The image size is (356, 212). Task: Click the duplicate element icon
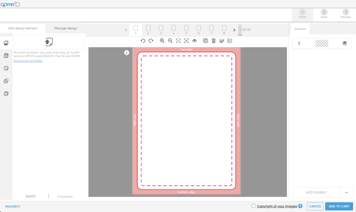click(x=206, y=41)
